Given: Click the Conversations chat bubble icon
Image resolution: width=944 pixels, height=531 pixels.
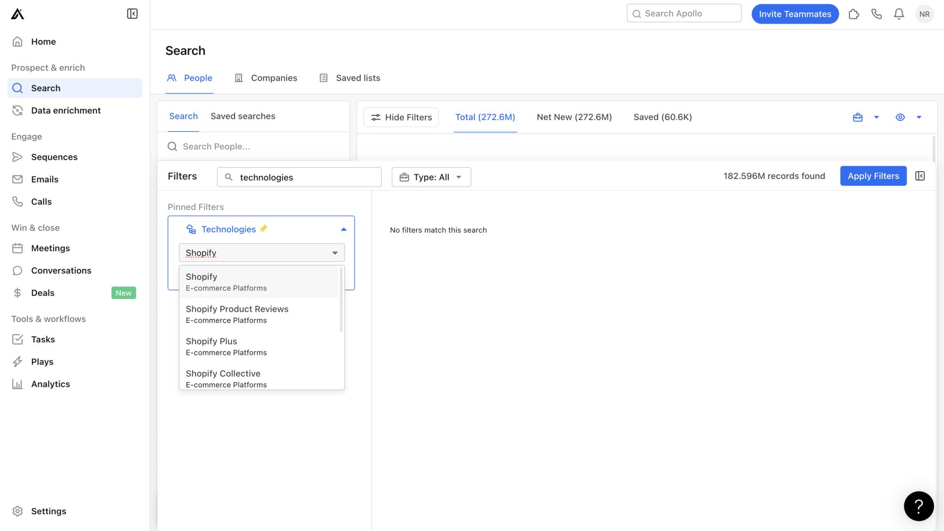Looking at the screenshot, I should click(x=18, y=270).
